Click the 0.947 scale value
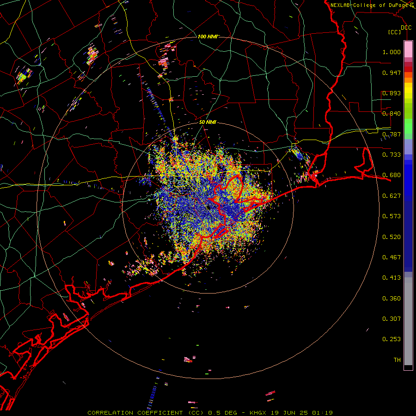This screenshot has height=416, width=416. click(392, 73)
